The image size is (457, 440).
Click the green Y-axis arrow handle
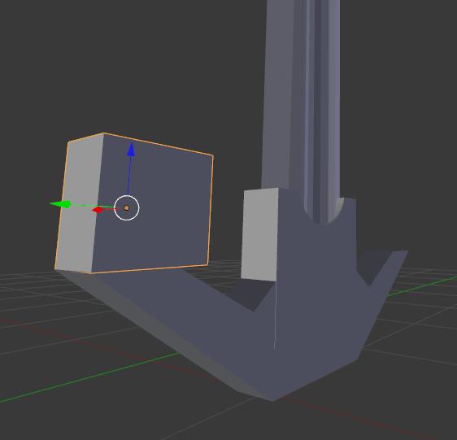(60, 204)
